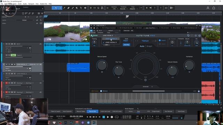Add a new track with the plus icon
The width and height of the screenshot is (223, 125).
tap(42, 13)
